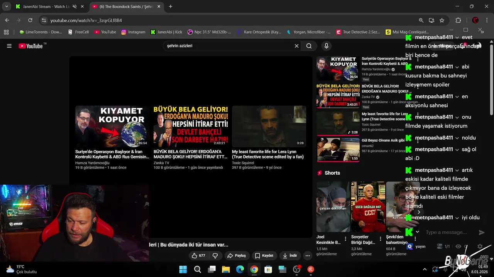Expand options beside metnpasha8411 noldu message
494x277 pixels.
click(x=457, y=138)
